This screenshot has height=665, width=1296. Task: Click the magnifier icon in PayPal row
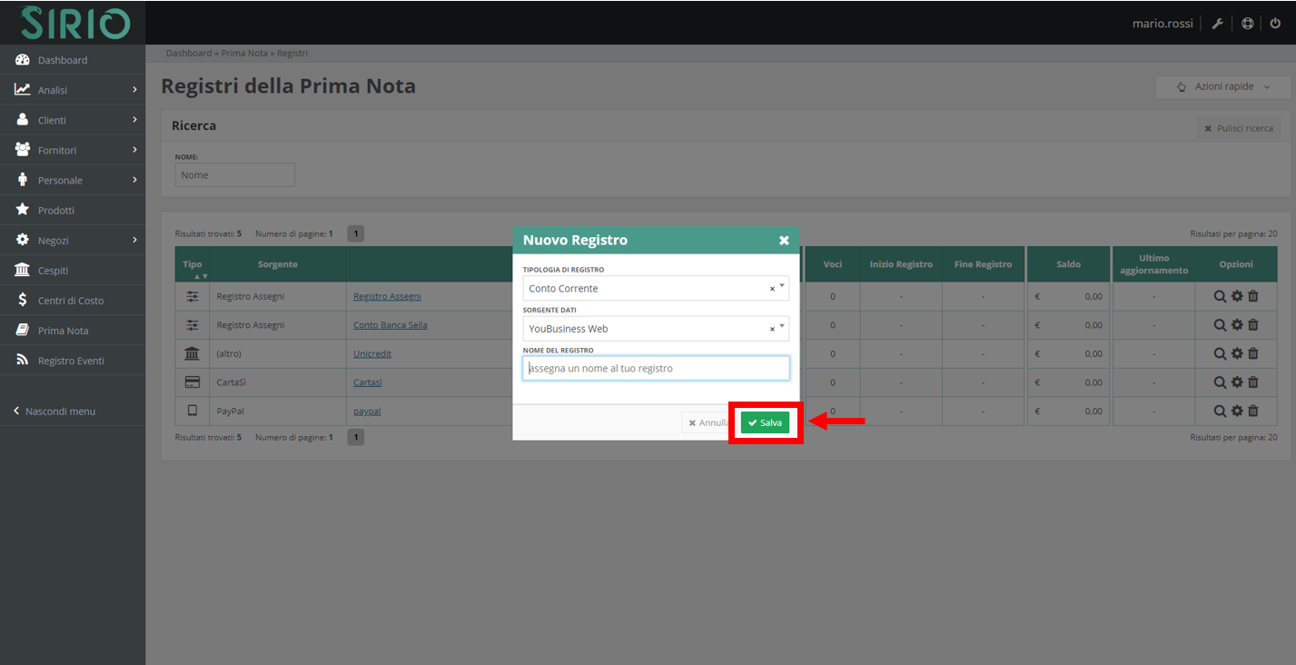pyautogui.click(x=1220, y=411)
